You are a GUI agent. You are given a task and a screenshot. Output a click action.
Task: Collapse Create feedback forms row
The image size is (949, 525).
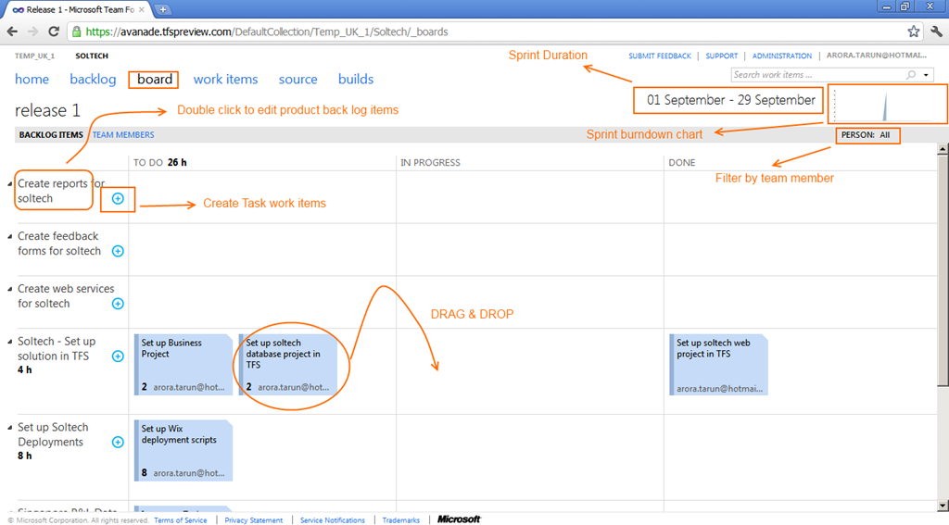[9, 236]
